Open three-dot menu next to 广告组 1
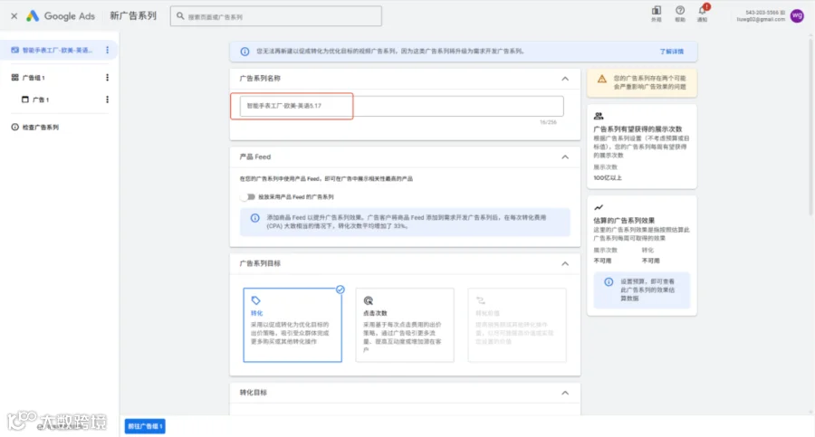 pyautogui.click(x=107, y=78)
